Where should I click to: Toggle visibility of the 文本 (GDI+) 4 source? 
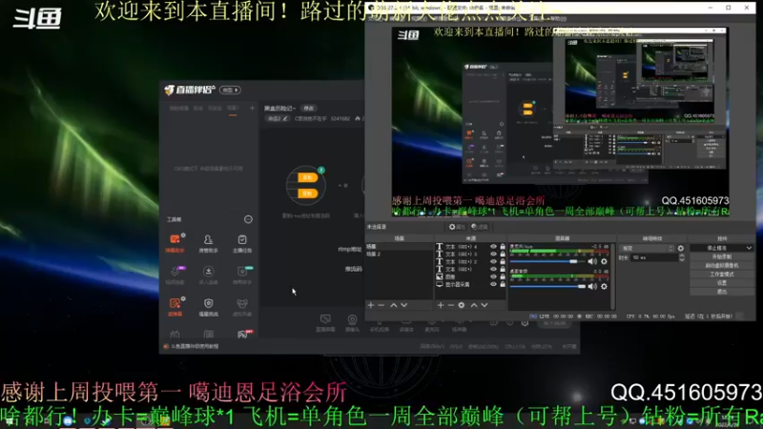(493, 247)
